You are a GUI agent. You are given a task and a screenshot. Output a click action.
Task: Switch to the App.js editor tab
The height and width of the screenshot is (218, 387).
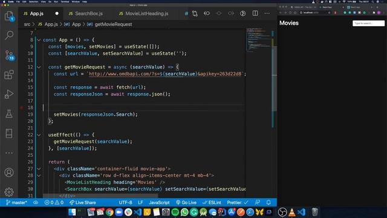coord(41,13)
